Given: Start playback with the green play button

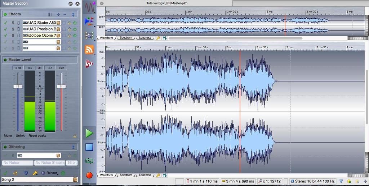Looking at the screenshot, I should point(89,133).
